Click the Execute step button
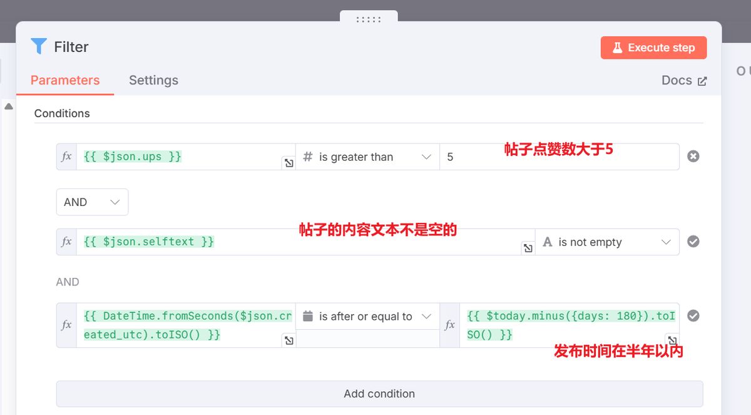The width and height of the screenshot is (751, 415). [x=653, y=47]
